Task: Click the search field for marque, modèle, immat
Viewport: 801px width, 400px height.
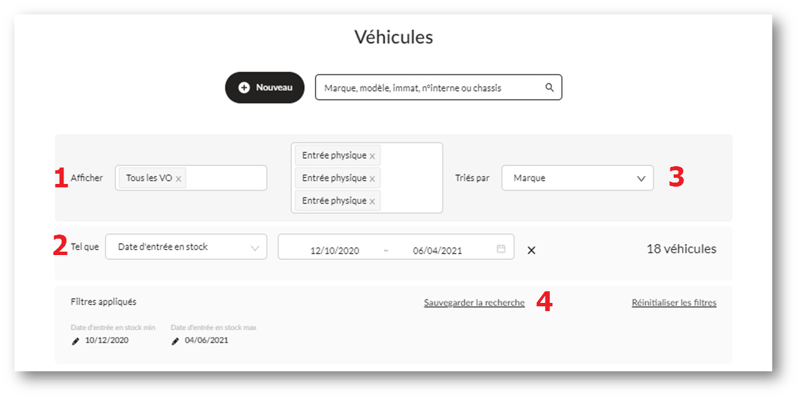Action: pyautogui.click(x=438, y=88)
